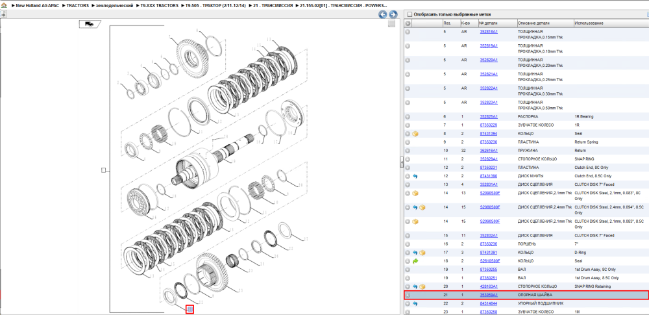Sort by 'Использование' column header
The width and height of the screenshot is (649, 315).
611,23
